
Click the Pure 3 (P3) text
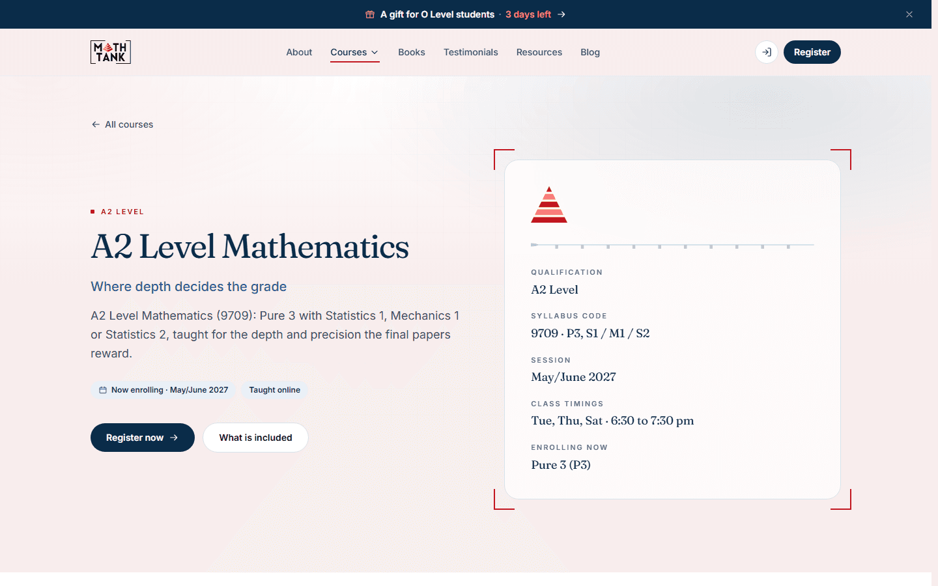tap(561, 465)
